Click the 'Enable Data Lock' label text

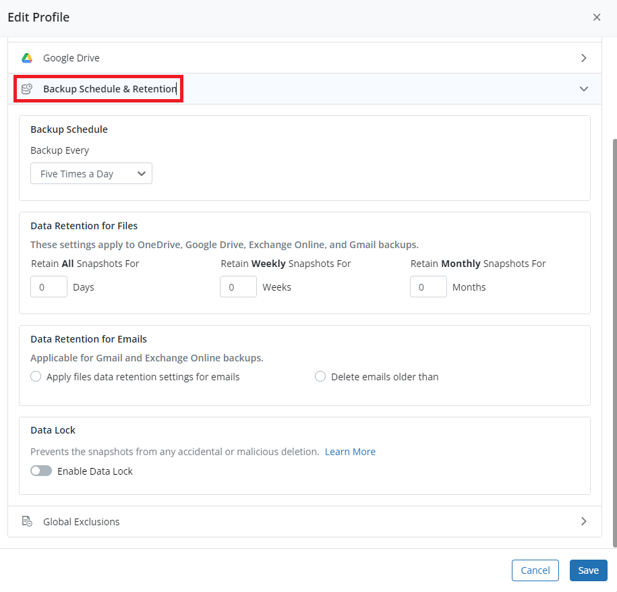95,471
